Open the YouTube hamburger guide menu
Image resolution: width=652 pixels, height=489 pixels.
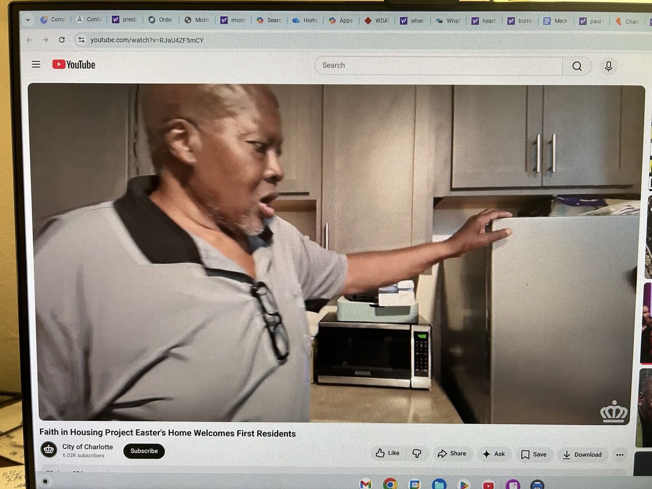[36, 64]
